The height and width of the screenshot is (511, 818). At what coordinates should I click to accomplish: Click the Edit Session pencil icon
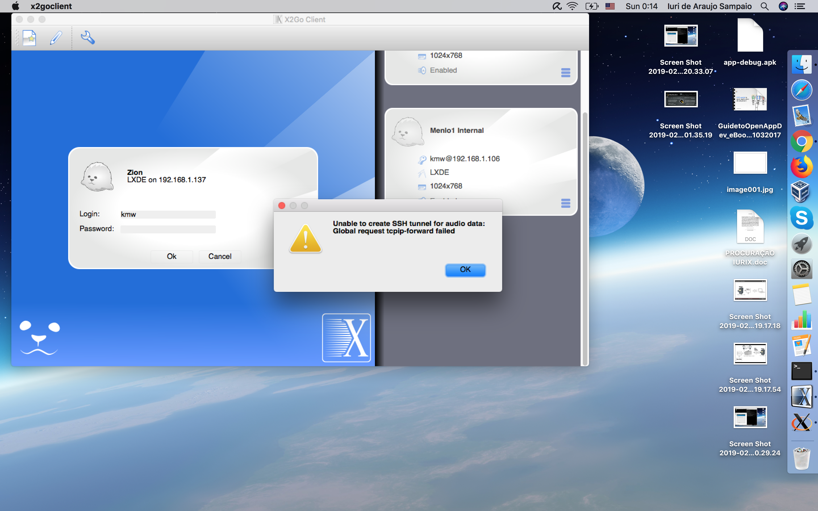(x=56, y=38)
